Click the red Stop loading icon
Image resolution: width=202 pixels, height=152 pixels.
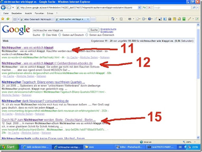149,8
